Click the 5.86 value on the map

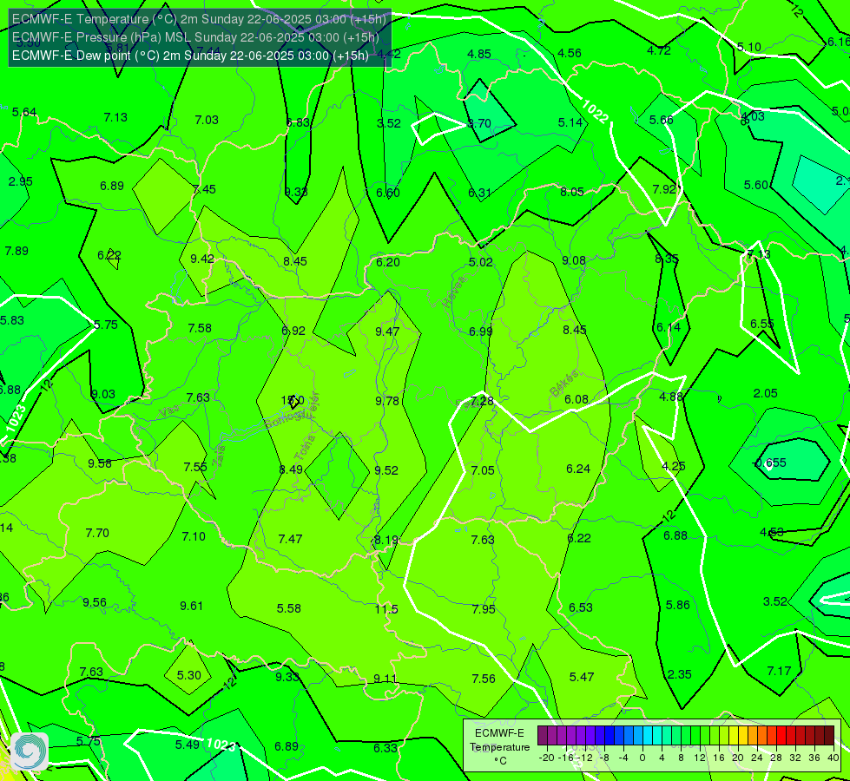677,605
